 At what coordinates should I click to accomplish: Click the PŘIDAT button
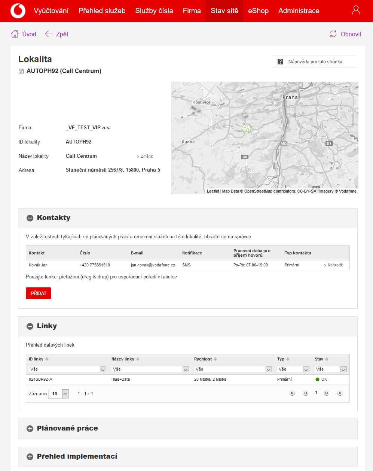[x=38, y=293]
